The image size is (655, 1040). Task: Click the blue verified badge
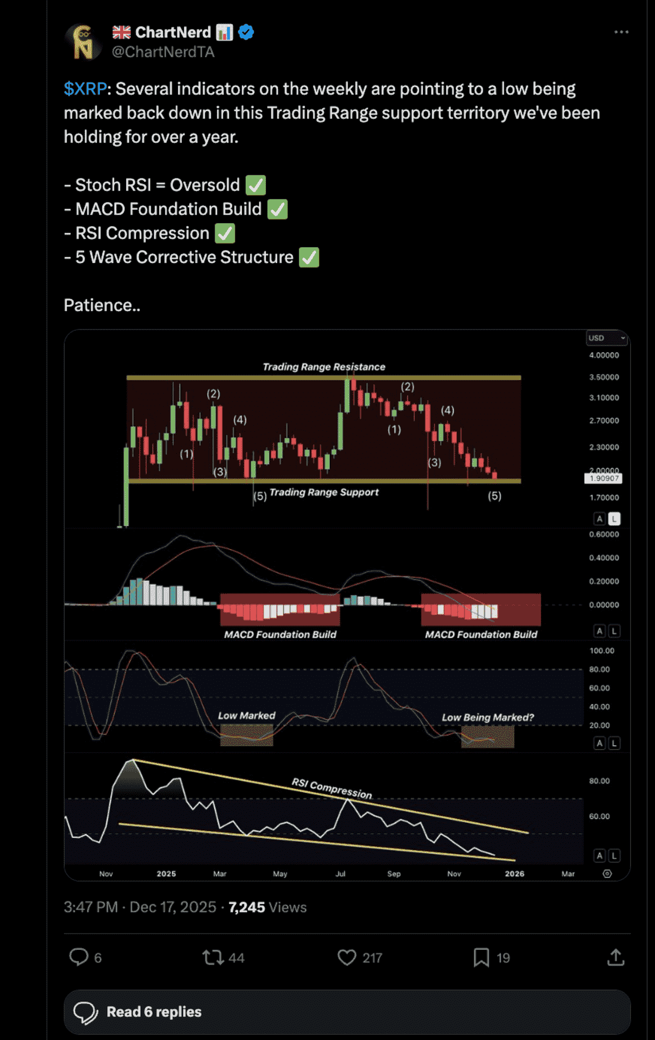point(246,32)
